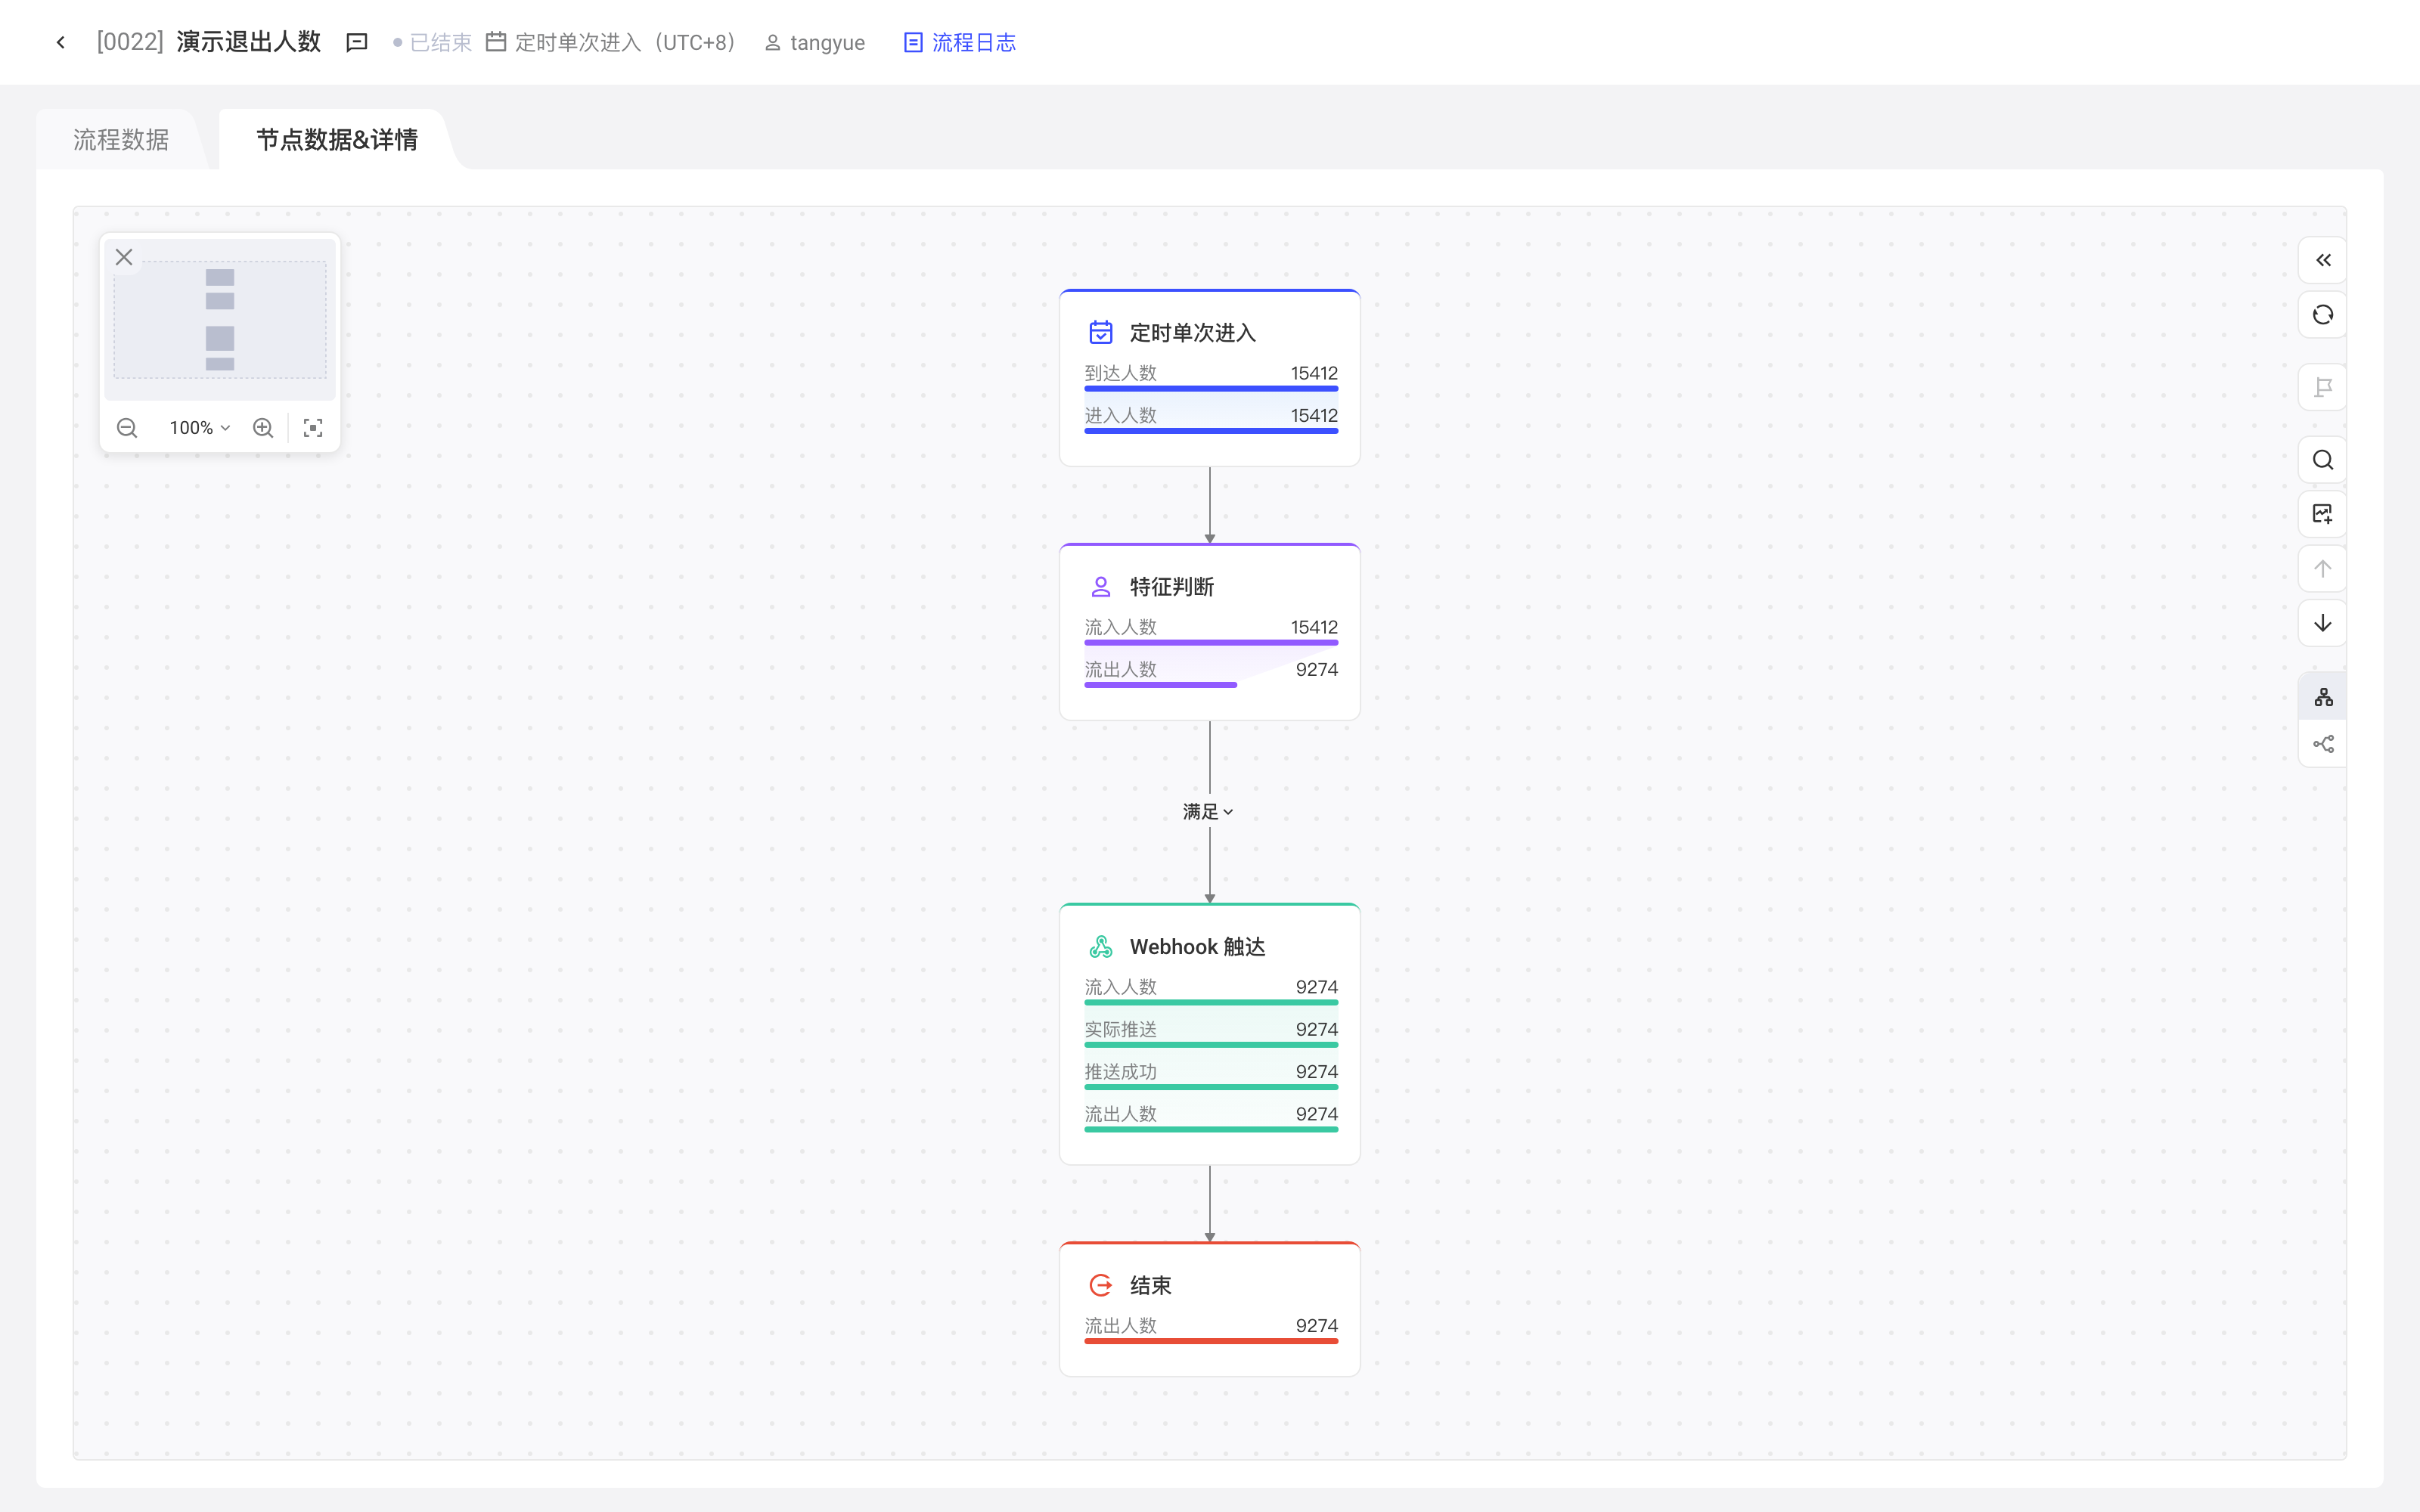
Task: Zoom out the canvas
Action: click(127, 428)
